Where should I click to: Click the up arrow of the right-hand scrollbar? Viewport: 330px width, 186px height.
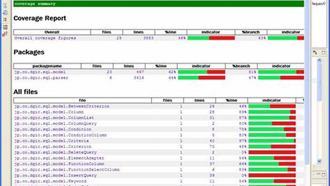[x=319, y=59]
